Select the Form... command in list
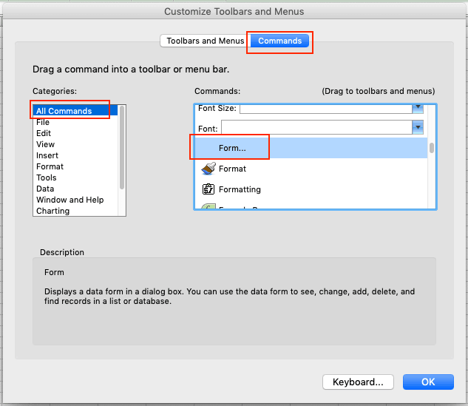Screen dimensions: 468x406 (232, 148)
